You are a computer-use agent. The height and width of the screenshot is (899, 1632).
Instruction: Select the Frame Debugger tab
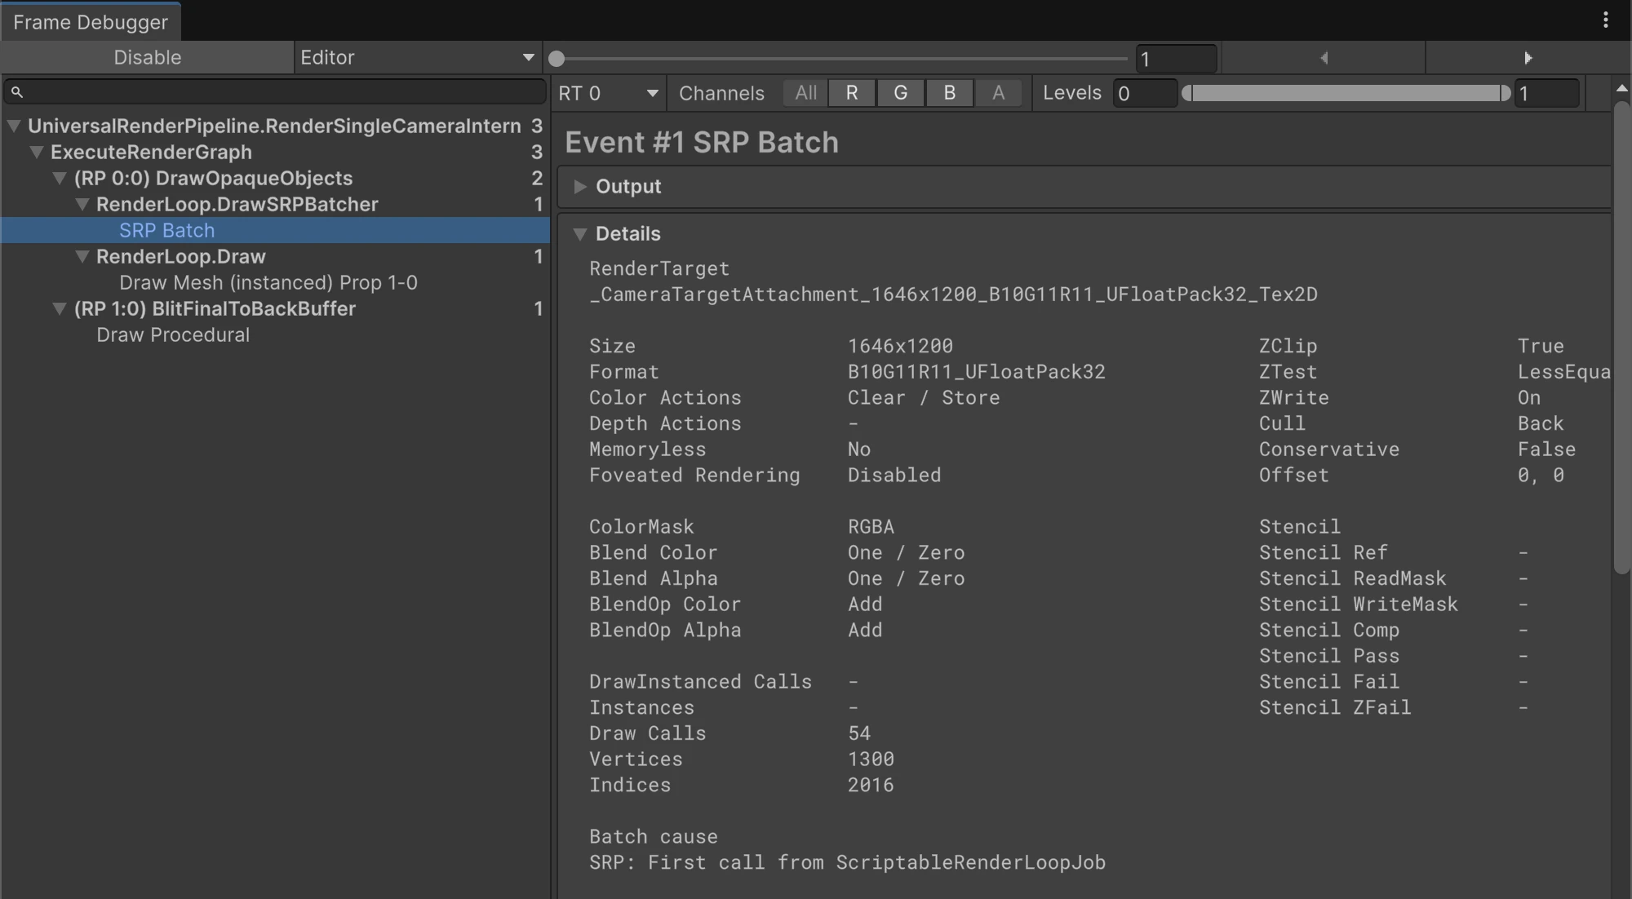[x=91, y=22]
